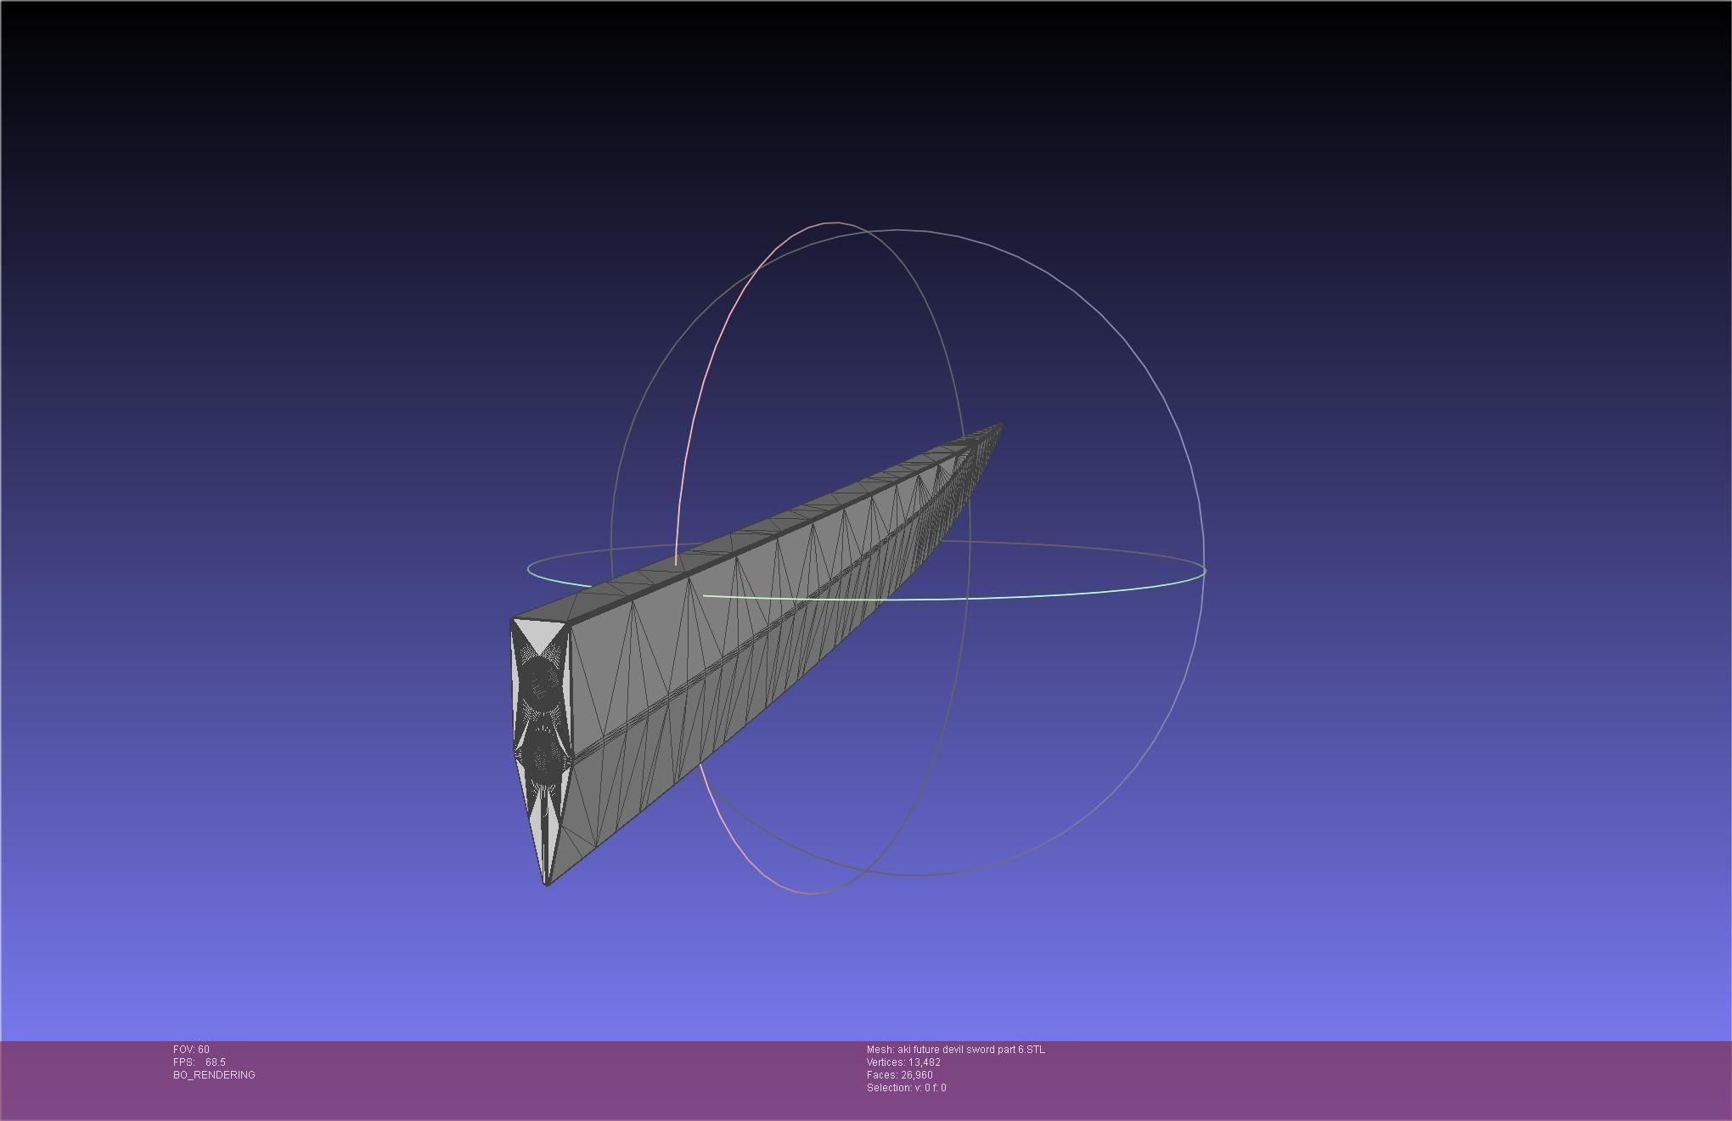
Task: Click the FPS: 68.5 readout
Action: (200, 1062)
